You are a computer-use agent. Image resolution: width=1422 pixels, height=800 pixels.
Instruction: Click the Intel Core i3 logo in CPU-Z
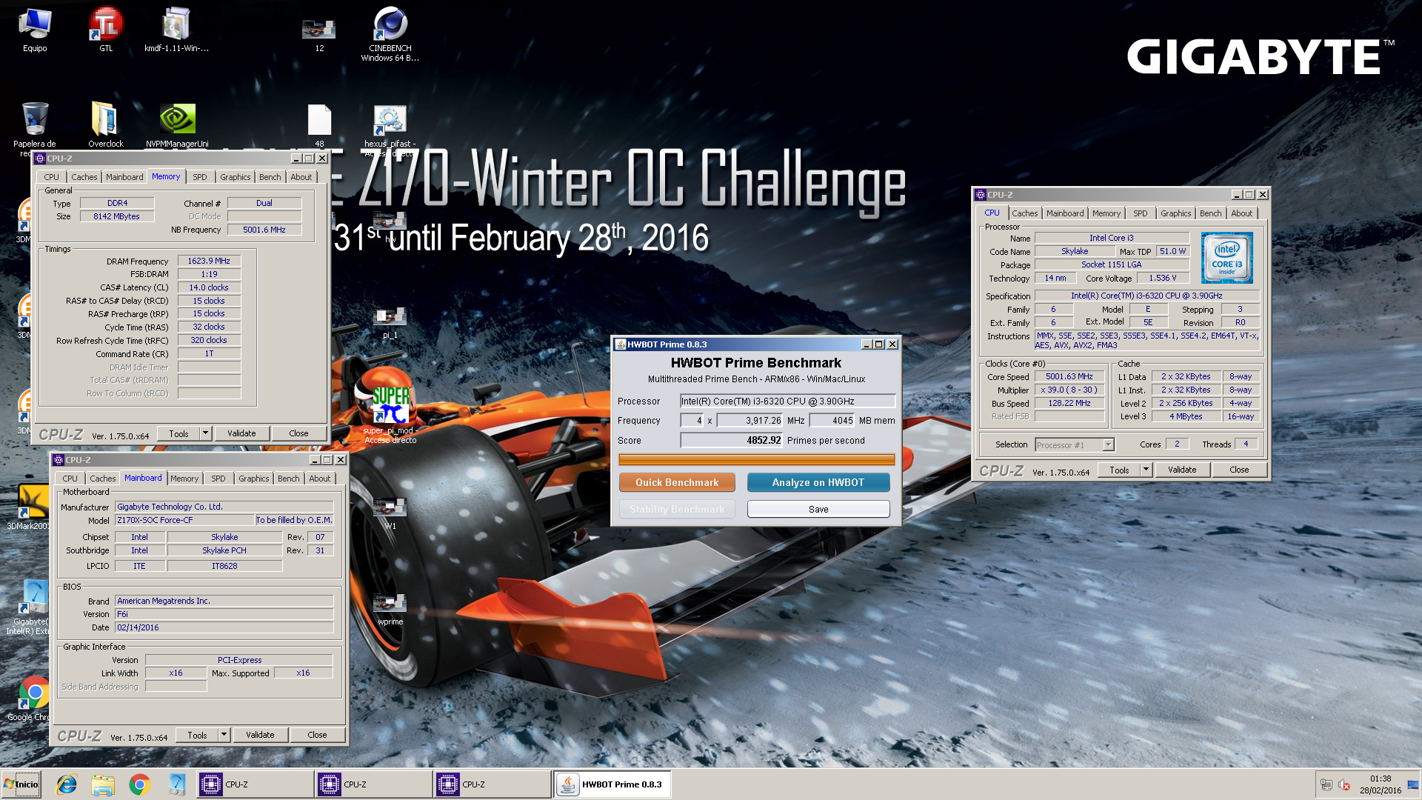(x=1226, y=258)
